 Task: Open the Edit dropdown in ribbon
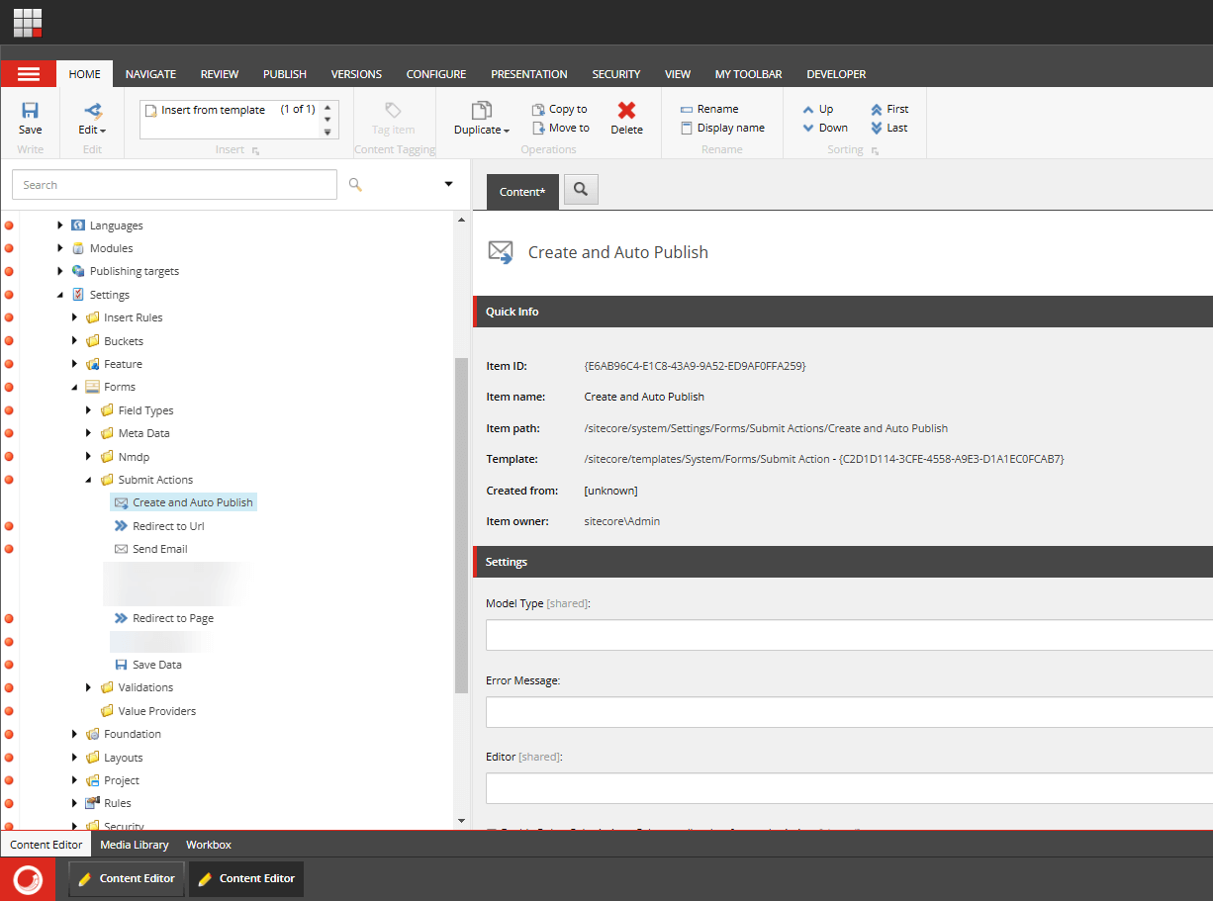[x=92, y=131]
